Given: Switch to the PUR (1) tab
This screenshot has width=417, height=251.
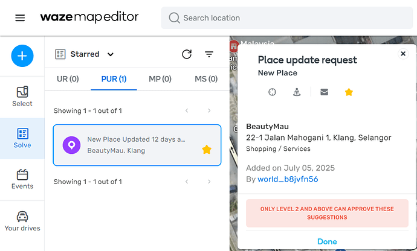Looking at the screenshot, I should 114,79.
